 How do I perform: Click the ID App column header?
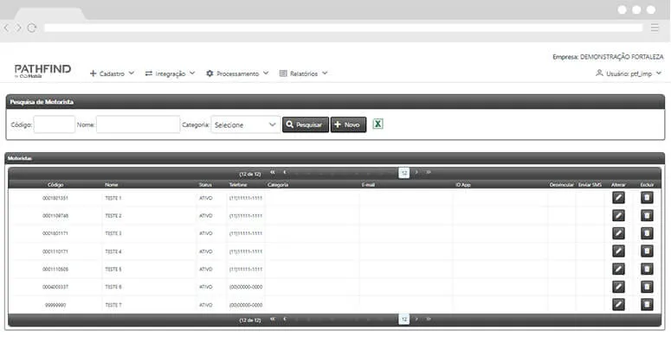[x=463, y=185]
